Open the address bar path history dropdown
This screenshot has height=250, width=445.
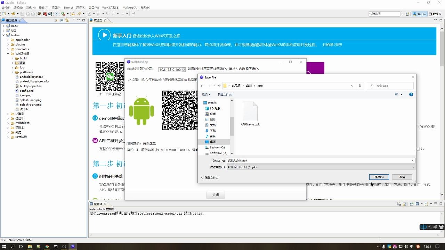pos(353,86)
